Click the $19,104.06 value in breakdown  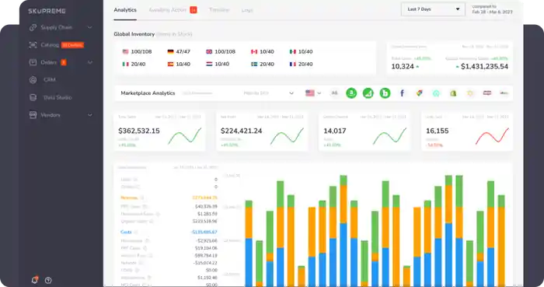(x=206, y=248)
